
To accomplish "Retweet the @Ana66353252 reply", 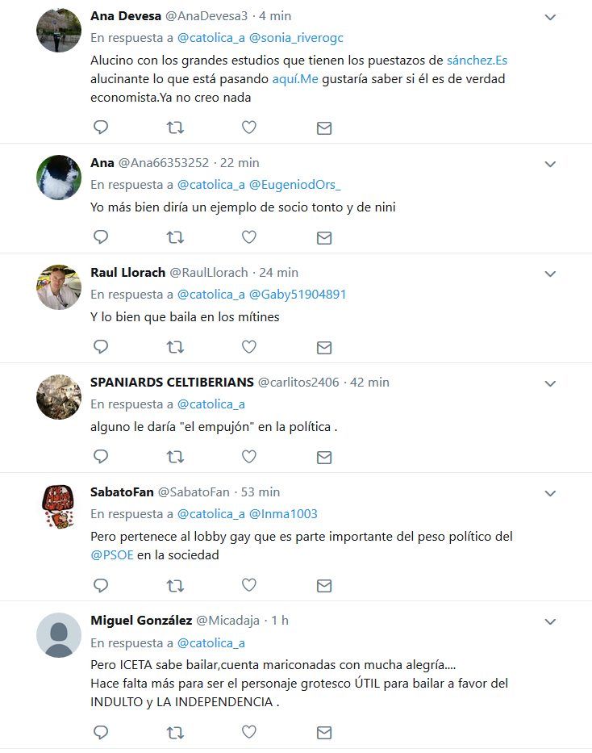I will click(x=175, y=237).
